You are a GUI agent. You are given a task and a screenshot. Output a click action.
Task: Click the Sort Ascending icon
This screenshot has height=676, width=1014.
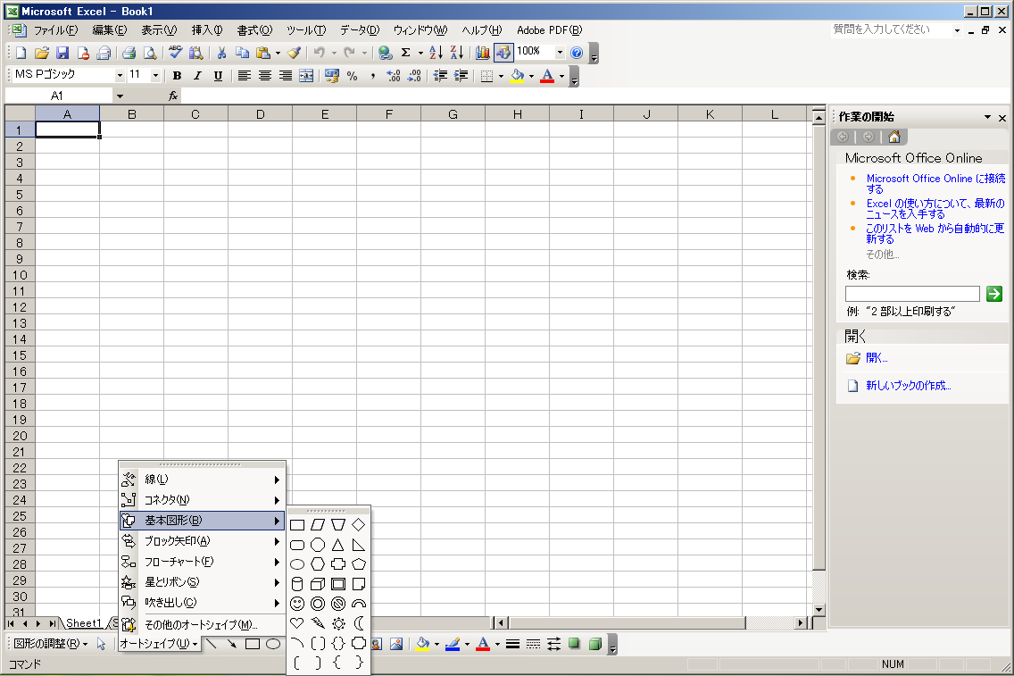pyautogui.click(x=436, y=53)
